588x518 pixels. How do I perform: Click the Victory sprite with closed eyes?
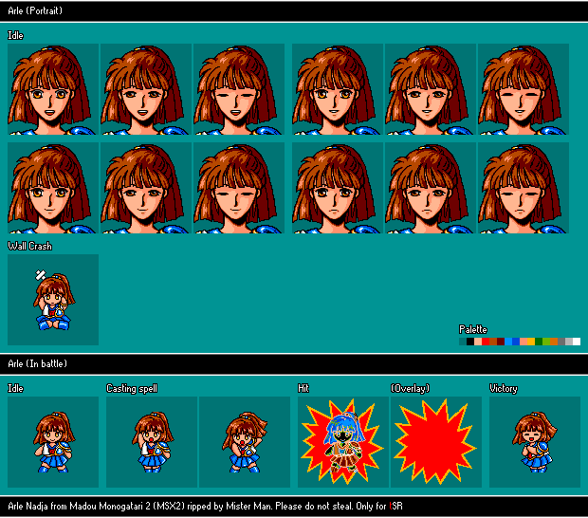coord(535,442)
